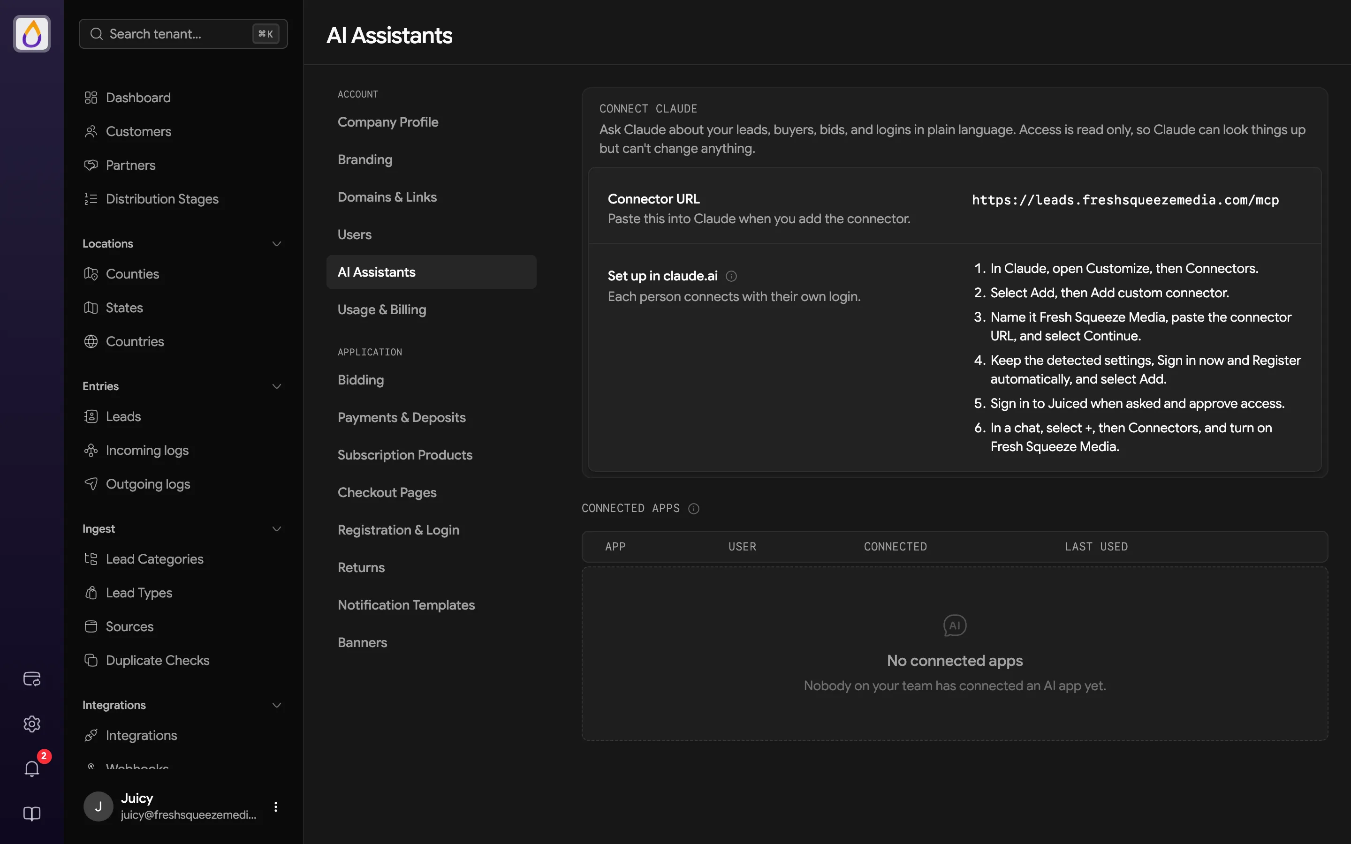Collapse the Entries section chevron
Image resolution: width=1351 pixels, height=844 pixels.
point(276,386)
